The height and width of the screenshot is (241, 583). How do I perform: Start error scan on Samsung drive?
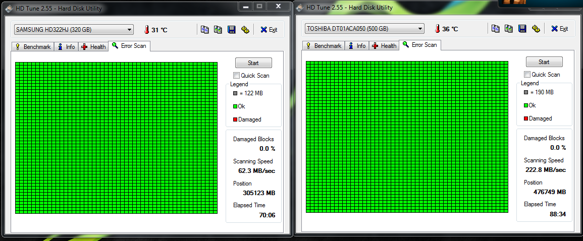pyautogui.click(x=253, y=63)
